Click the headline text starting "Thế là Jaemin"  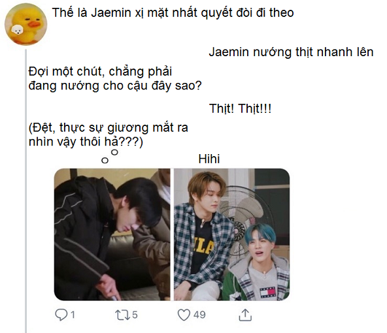click(x=173, y=13)
